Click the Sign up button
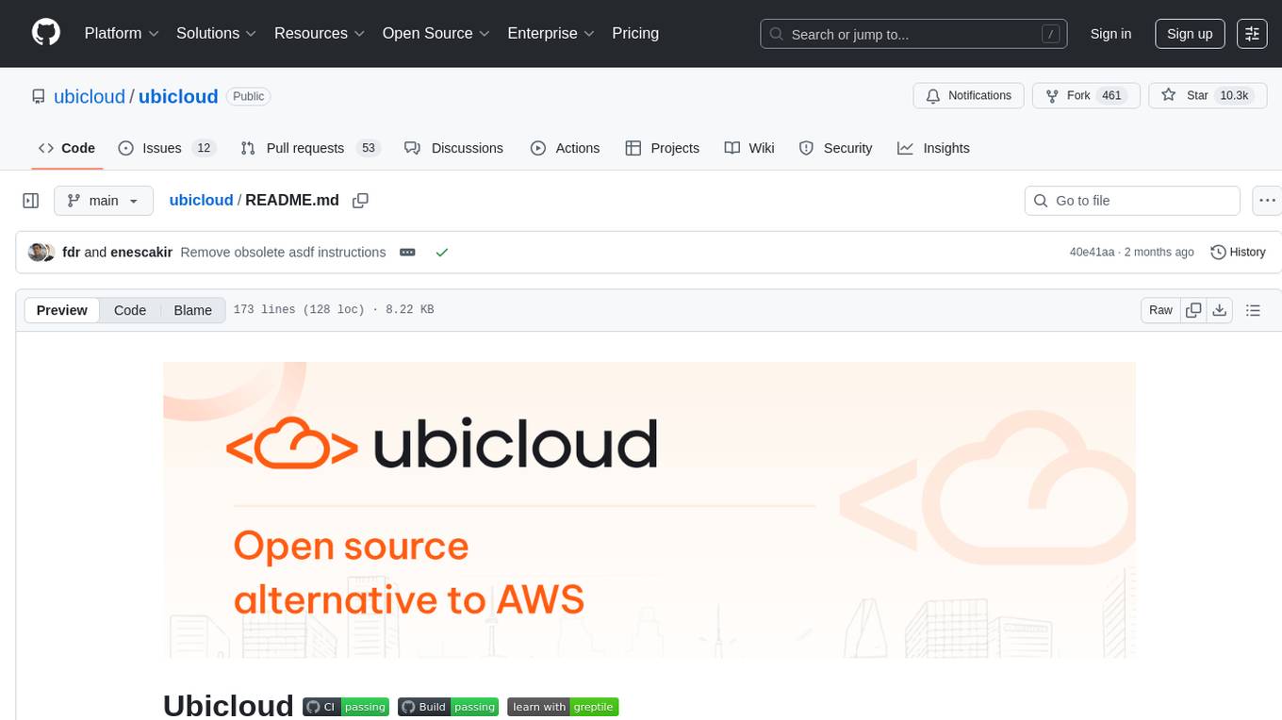This screenshot has height=720, width=1282. click(1190, 34)
